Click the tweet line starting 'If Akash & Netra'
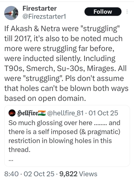The width and height of the screenshot is (134, 181). 62,28
